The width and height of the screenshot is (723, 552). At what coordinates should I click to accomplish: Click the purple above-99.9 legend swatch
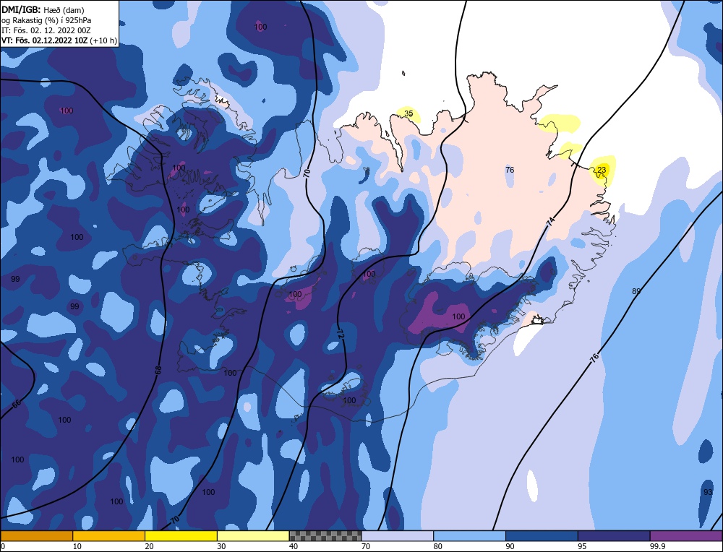coord(686,535)
